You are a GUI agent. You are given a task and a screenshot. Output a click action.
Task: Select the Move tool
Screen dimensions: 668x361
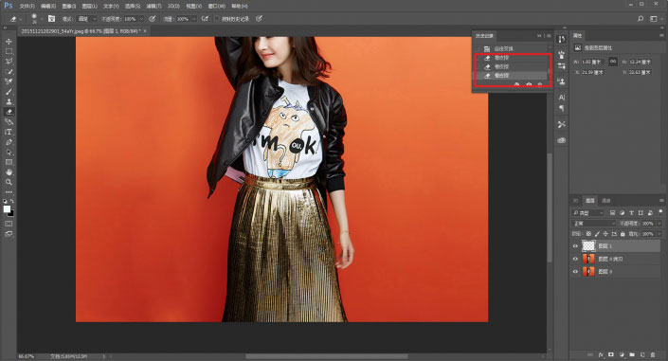9,42
